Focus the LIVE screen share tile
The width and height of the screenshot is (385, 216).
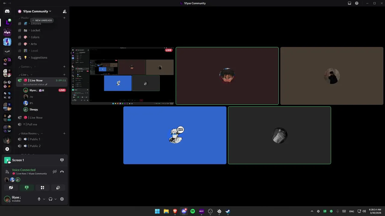122,76
